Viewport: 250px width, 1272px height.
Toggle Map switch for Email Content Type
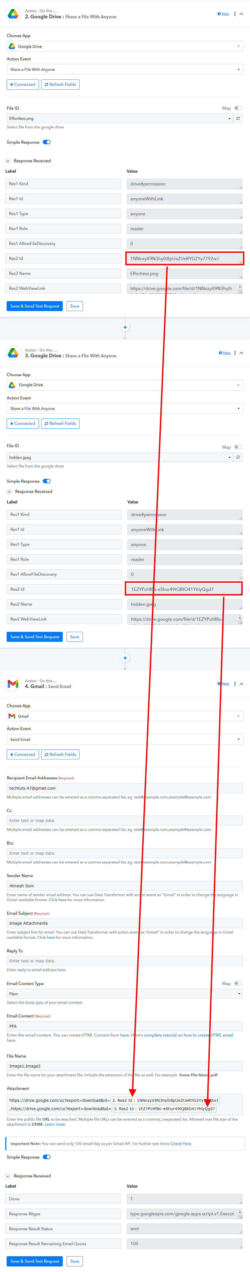[x=238, y=984]
